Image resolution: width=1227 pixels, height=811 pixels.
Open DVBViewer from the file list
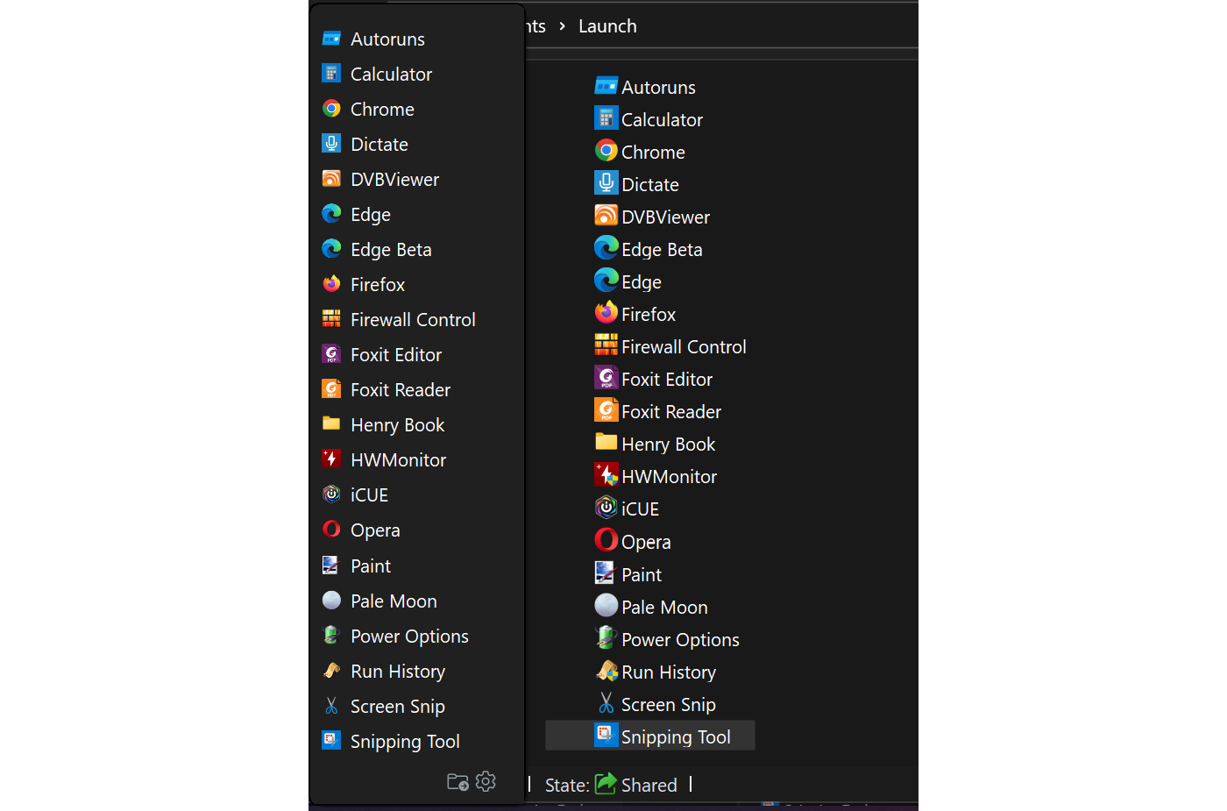tap(665, 216)
